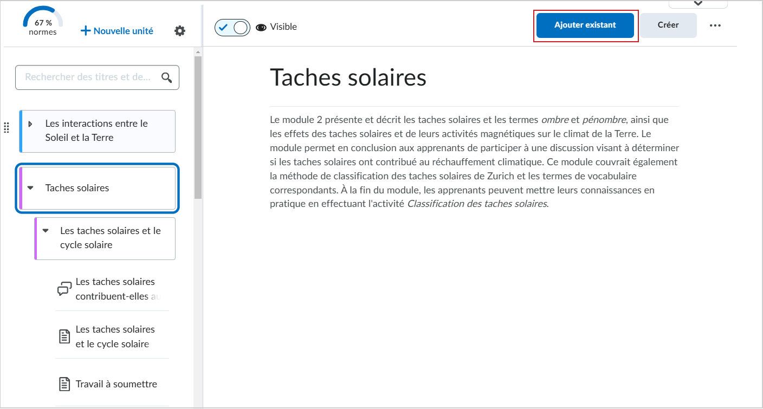
Task: Click document icon for Travail à soumettre
Action: (64, 384)
